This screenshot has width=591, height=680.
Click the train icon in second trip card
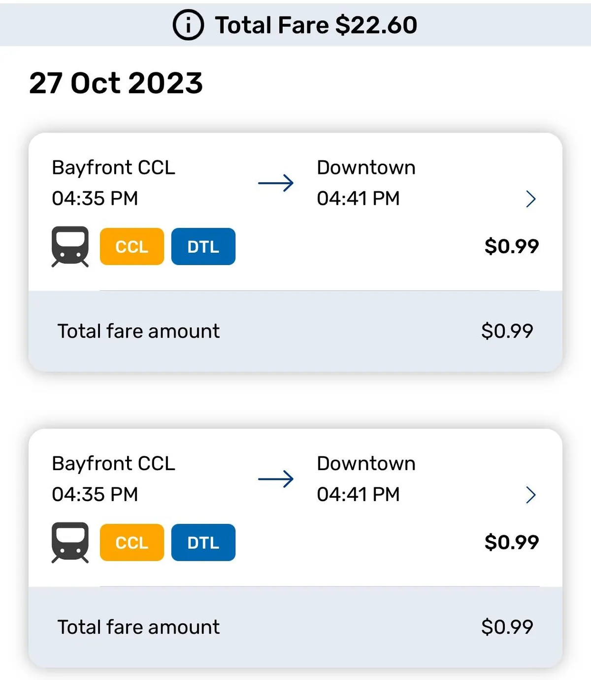point(70,542)
